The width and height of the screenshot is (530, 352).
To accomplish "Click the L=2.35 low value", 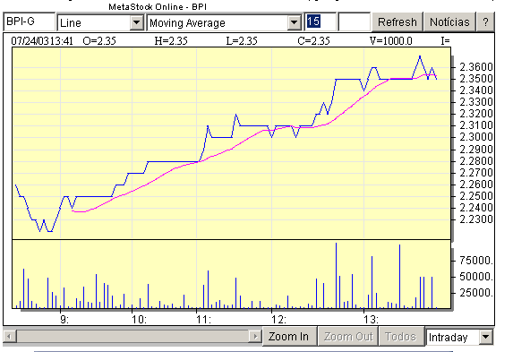I will (x=242, y=41).
